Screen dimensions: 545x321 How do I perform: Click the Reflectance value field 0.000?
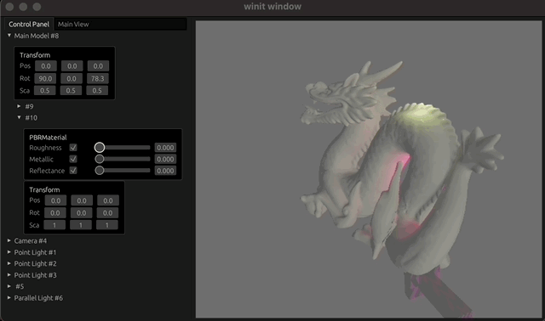pyautogui.click(x=165, y=171)
